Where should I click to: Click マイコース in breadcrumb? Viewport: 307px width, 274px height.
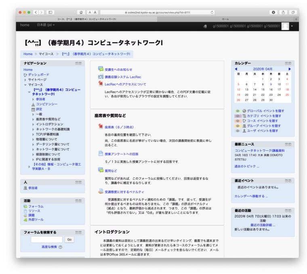pyautogui.click(x=46, y=54)
